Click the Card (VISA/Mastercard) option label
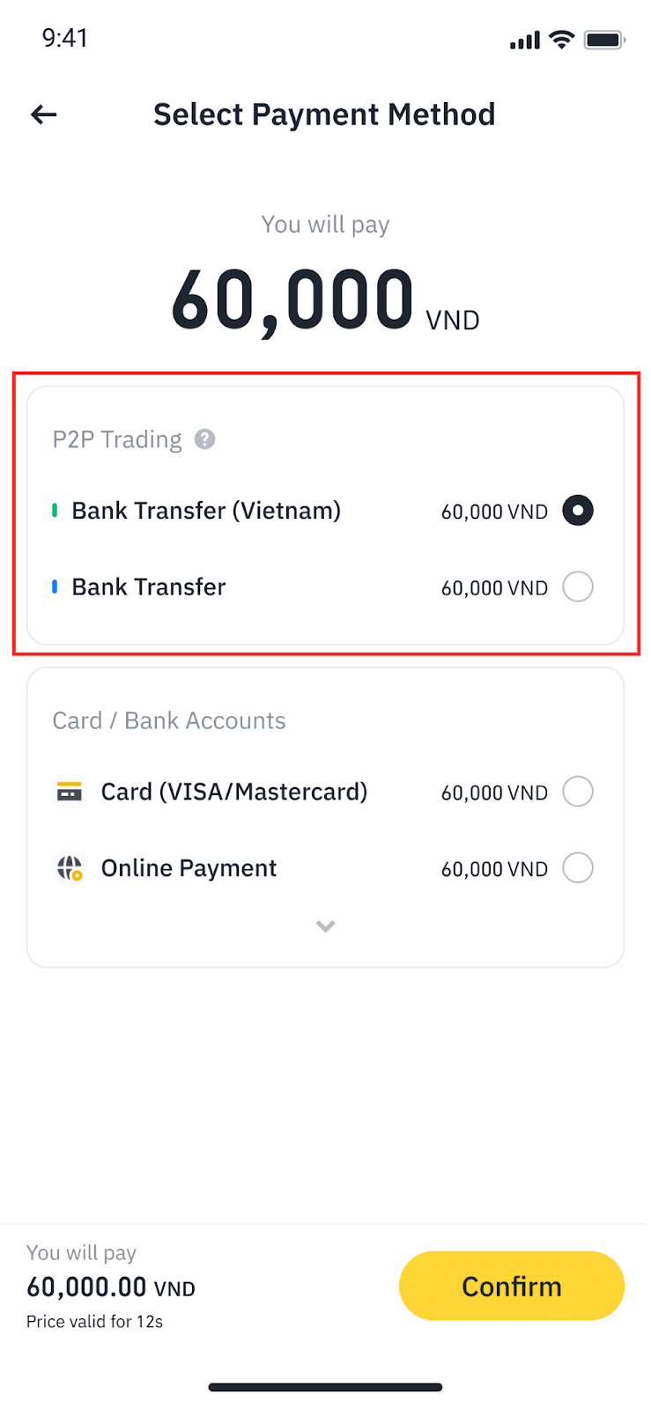651x1409 pixels. click(234, 792)
